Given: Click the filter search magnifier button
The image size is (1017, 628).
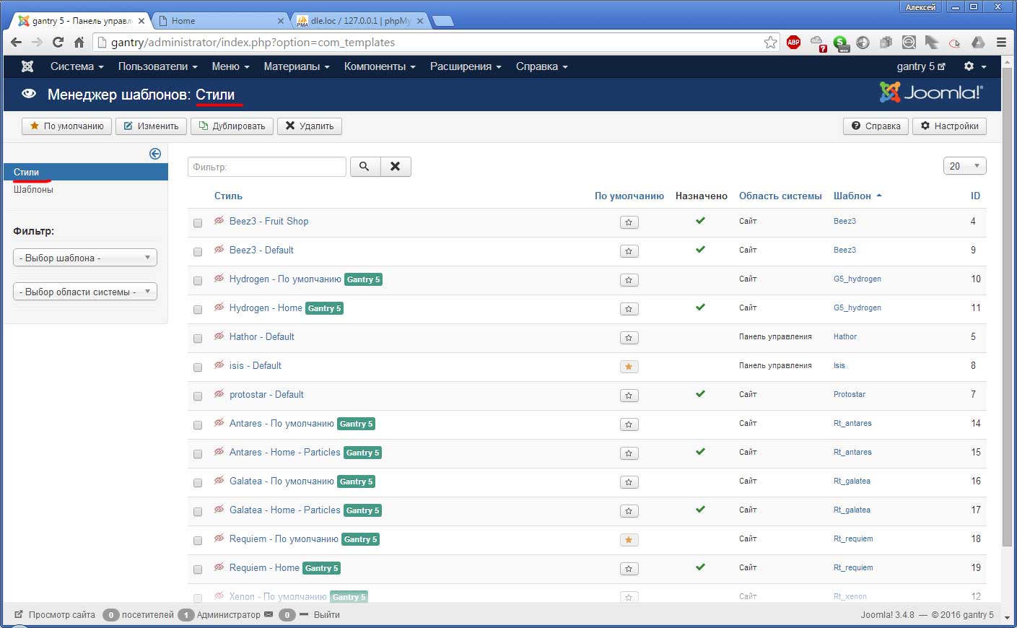Looking at the screenshot, I should (365, 167).
